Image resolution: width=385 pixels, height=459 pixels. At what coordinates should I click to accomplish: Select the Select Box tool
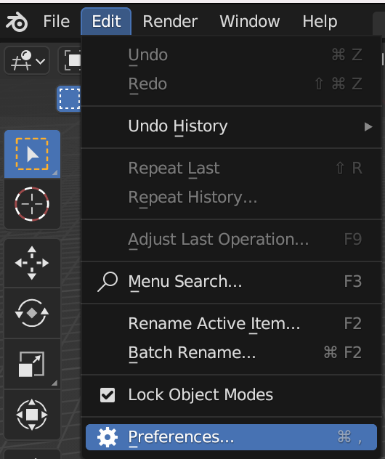(32, 154)
